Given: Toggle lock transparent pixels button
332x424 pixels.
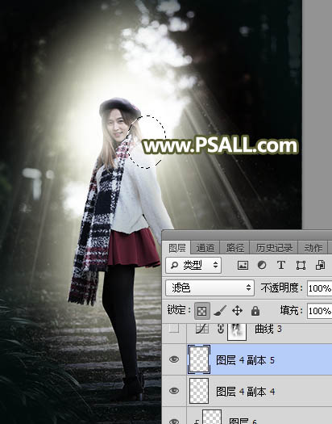Looking at the screenshot, I should tap(202, 311).
